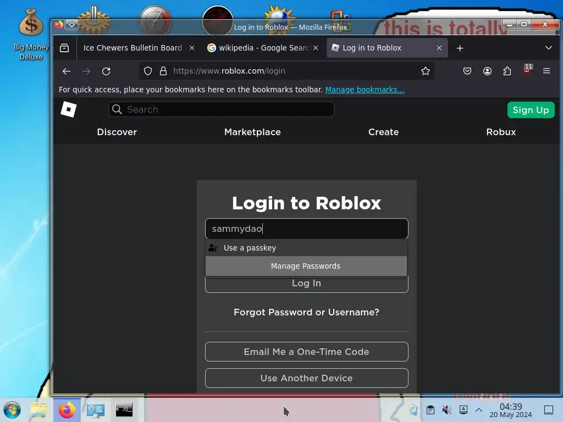Open file manager from taskbar

[x=38, y=410]
